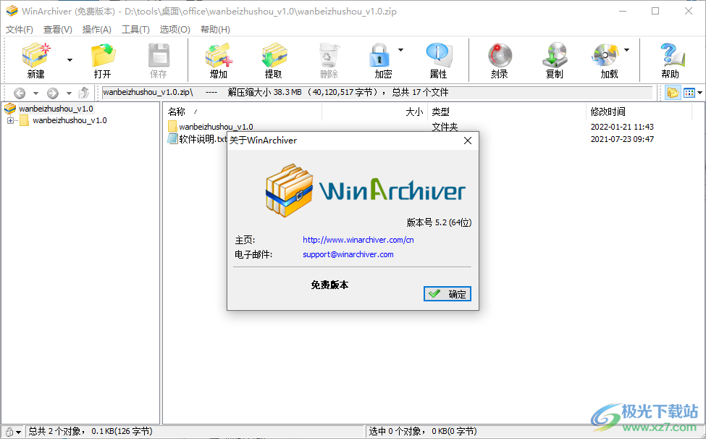Image resolution: width=706 pixels, height=439 pixels.
Task: Sort by 类型 column header
Action: pos(440,112)
